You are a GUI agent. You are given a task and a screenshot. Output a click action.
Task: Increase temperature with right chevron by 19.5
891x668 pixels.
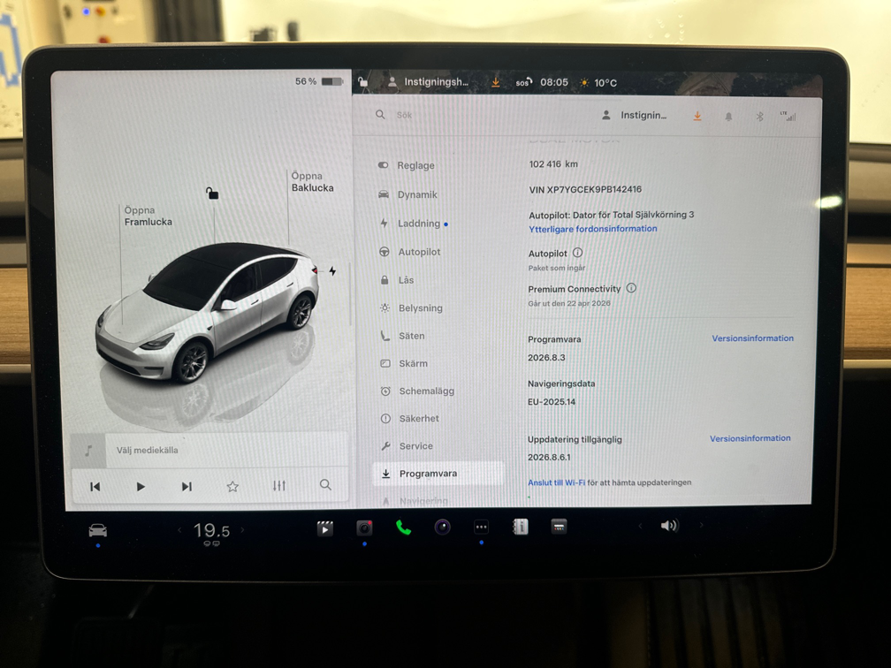[x=243, y=530]
